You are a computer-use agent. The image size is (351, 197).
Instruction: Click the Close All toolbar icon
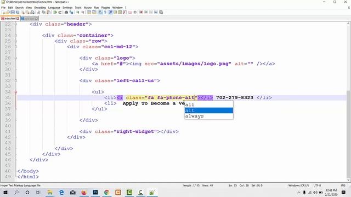click(27, 12)
